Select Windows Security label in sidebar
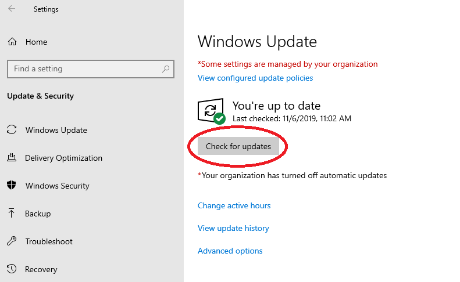This screenshot has height=282, width=460. click(x=57, y=186)
